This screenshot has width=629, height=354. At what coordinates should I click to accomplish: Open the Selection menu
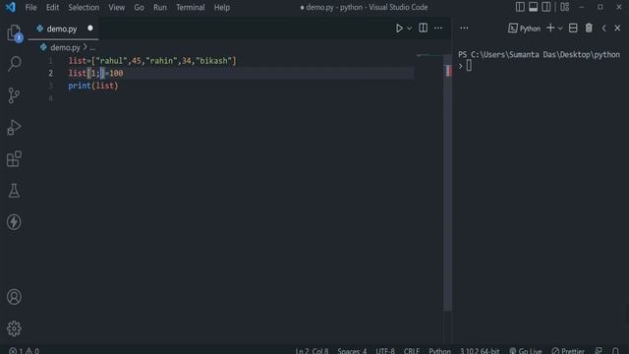pos(84,7)
